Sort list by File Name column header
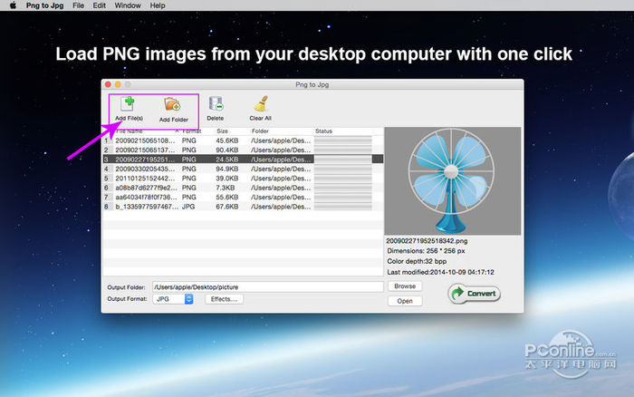Image resolution: width=634 pixels, height=397 pixels. point(130,131)
